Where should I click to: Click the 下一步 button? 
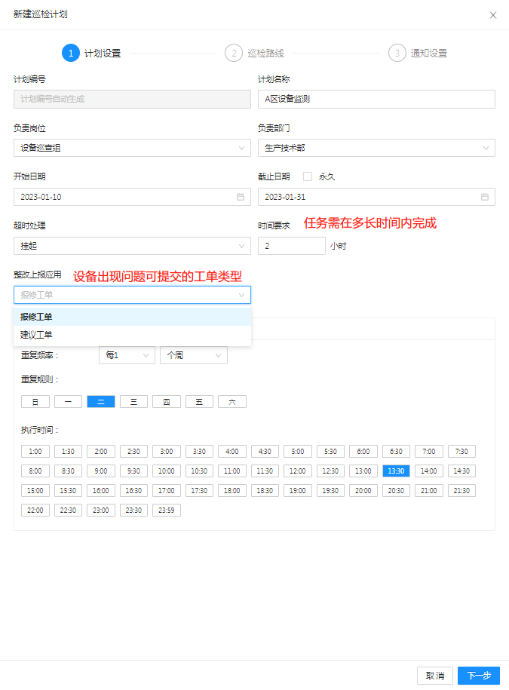[478, 676]
